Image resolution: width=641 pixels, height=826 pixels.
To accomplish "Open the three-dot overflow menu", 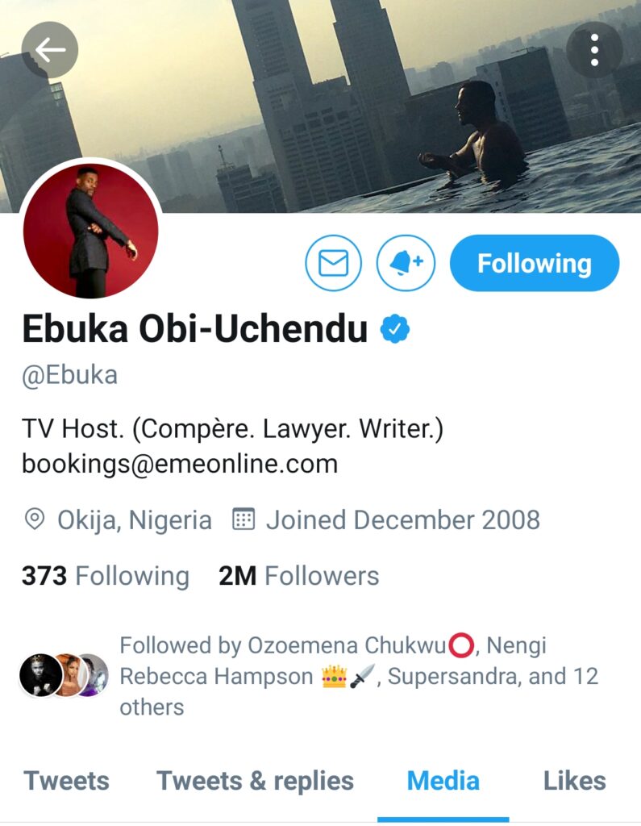I will pyautogui.click(x=594, y=50).
